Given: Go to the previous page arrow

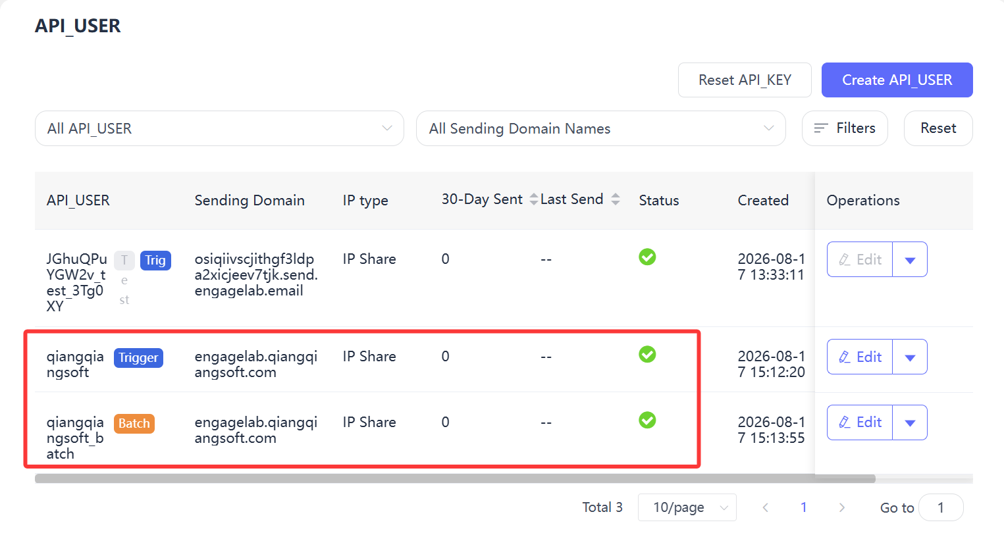Looking at the screenshot, I should [765, 507].
